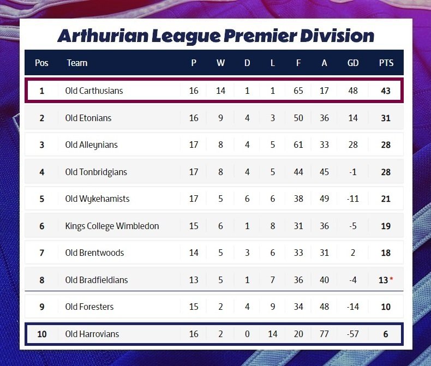Click the Pos column header
Image resolution: width=431 pixels, height=366 pixels.
(41, 63)
